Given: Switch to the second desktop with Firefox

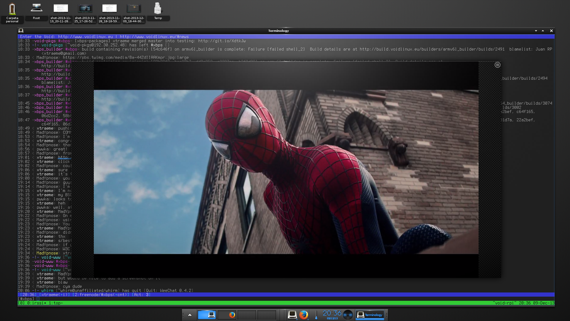Looking at the screenshot, I should (227, 315).
